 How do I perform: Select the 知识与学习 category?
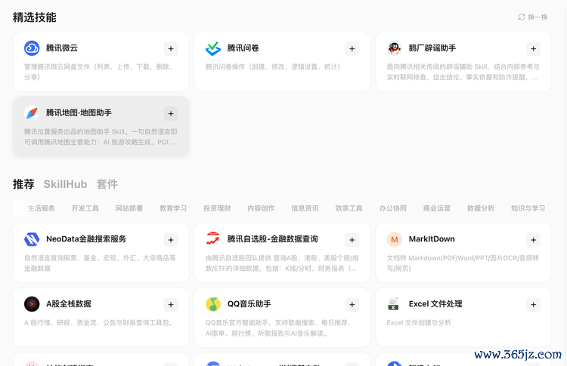528,208
